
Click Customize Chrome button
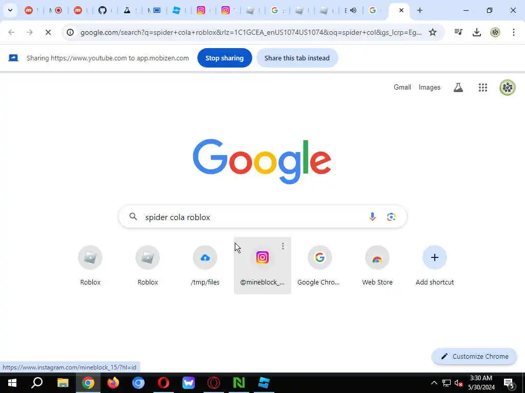click(x=474, y=356)
